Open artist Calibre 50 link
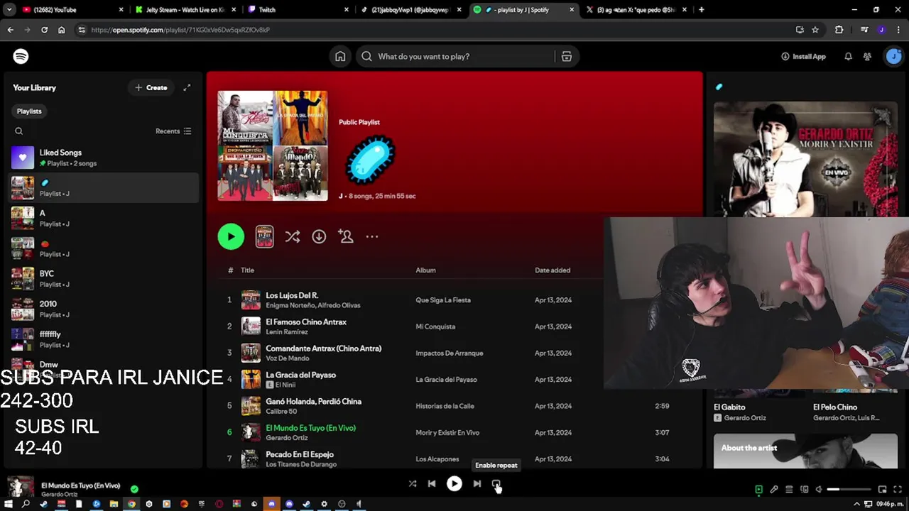Image resolution: width=909 pixels, height=511 pixels. pyautogui.click(x=281, y=412)
